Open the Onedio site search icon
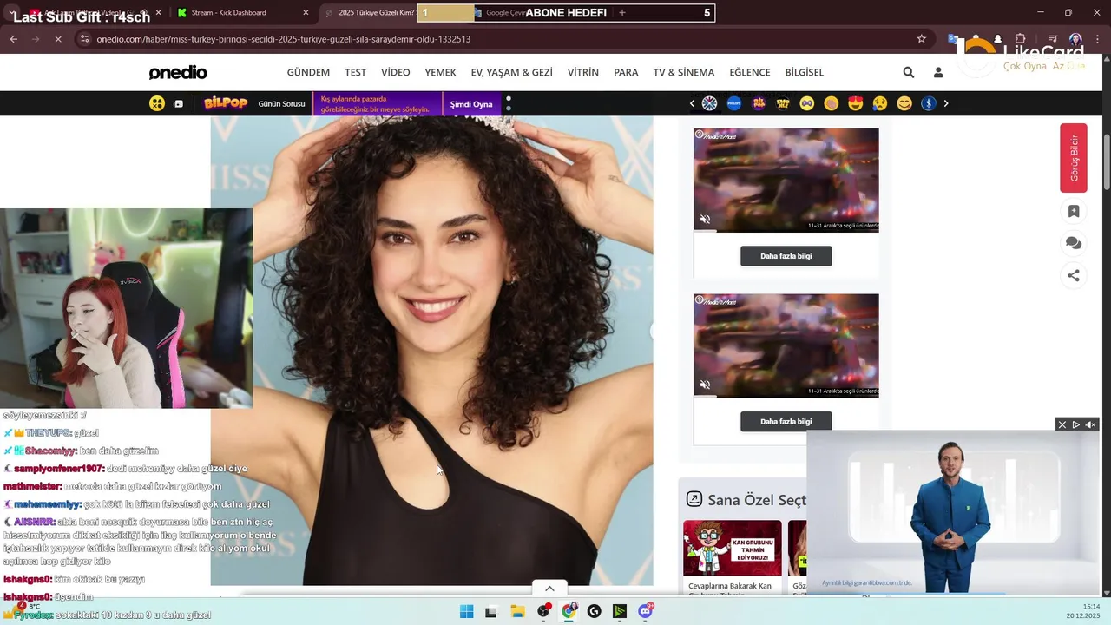Screen dimensions: 1111x625 point(908,72)
